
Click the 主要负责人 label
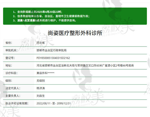(13, 96)
